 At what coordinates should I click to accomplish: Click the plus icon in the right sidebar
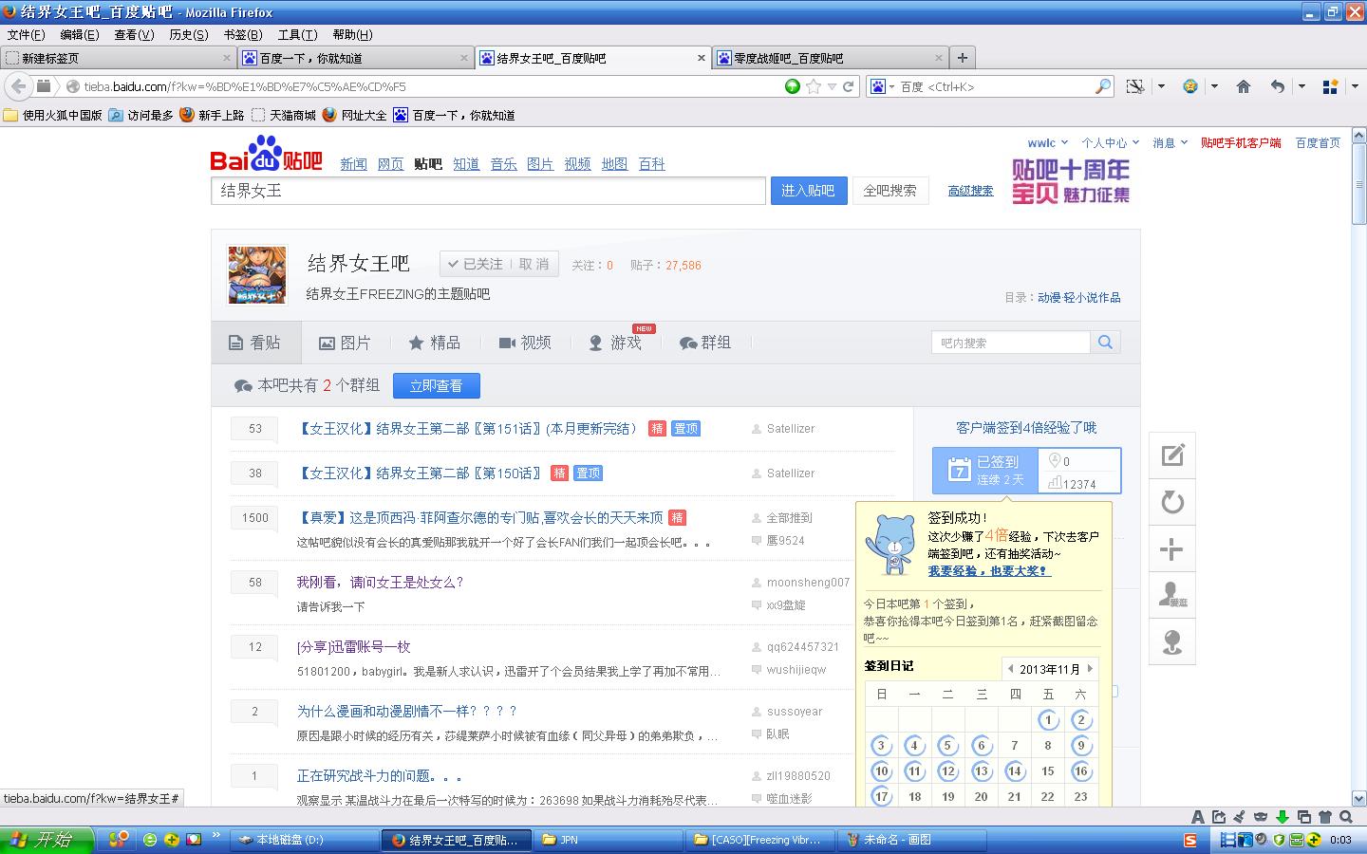point(1173,548)
